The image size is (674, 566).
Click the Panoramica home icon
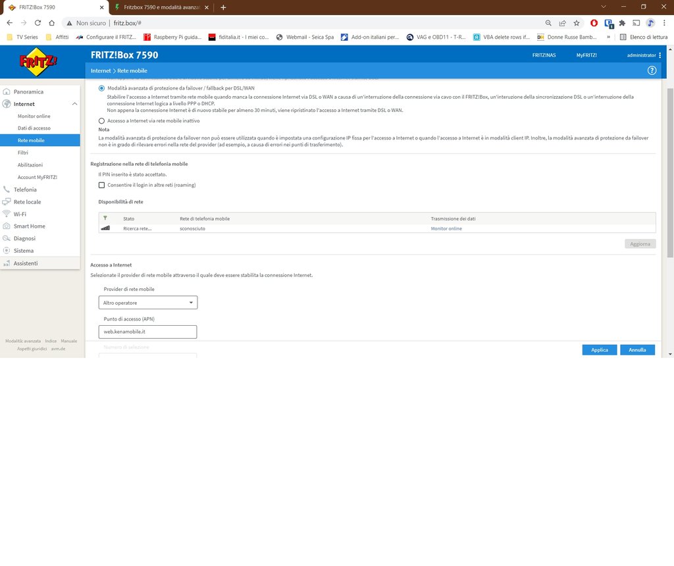[7, 91]
